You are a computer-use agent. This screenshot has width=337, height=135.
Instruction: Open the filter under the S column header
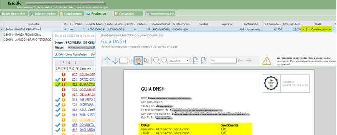70,69
